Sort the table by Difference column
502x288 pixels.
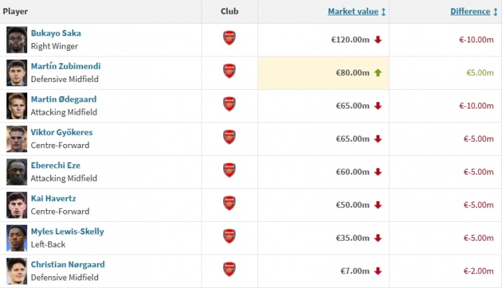[469, 12]
